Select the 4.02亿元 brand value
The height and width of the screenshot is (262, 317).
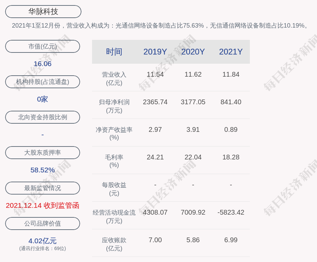pos(43,241)
